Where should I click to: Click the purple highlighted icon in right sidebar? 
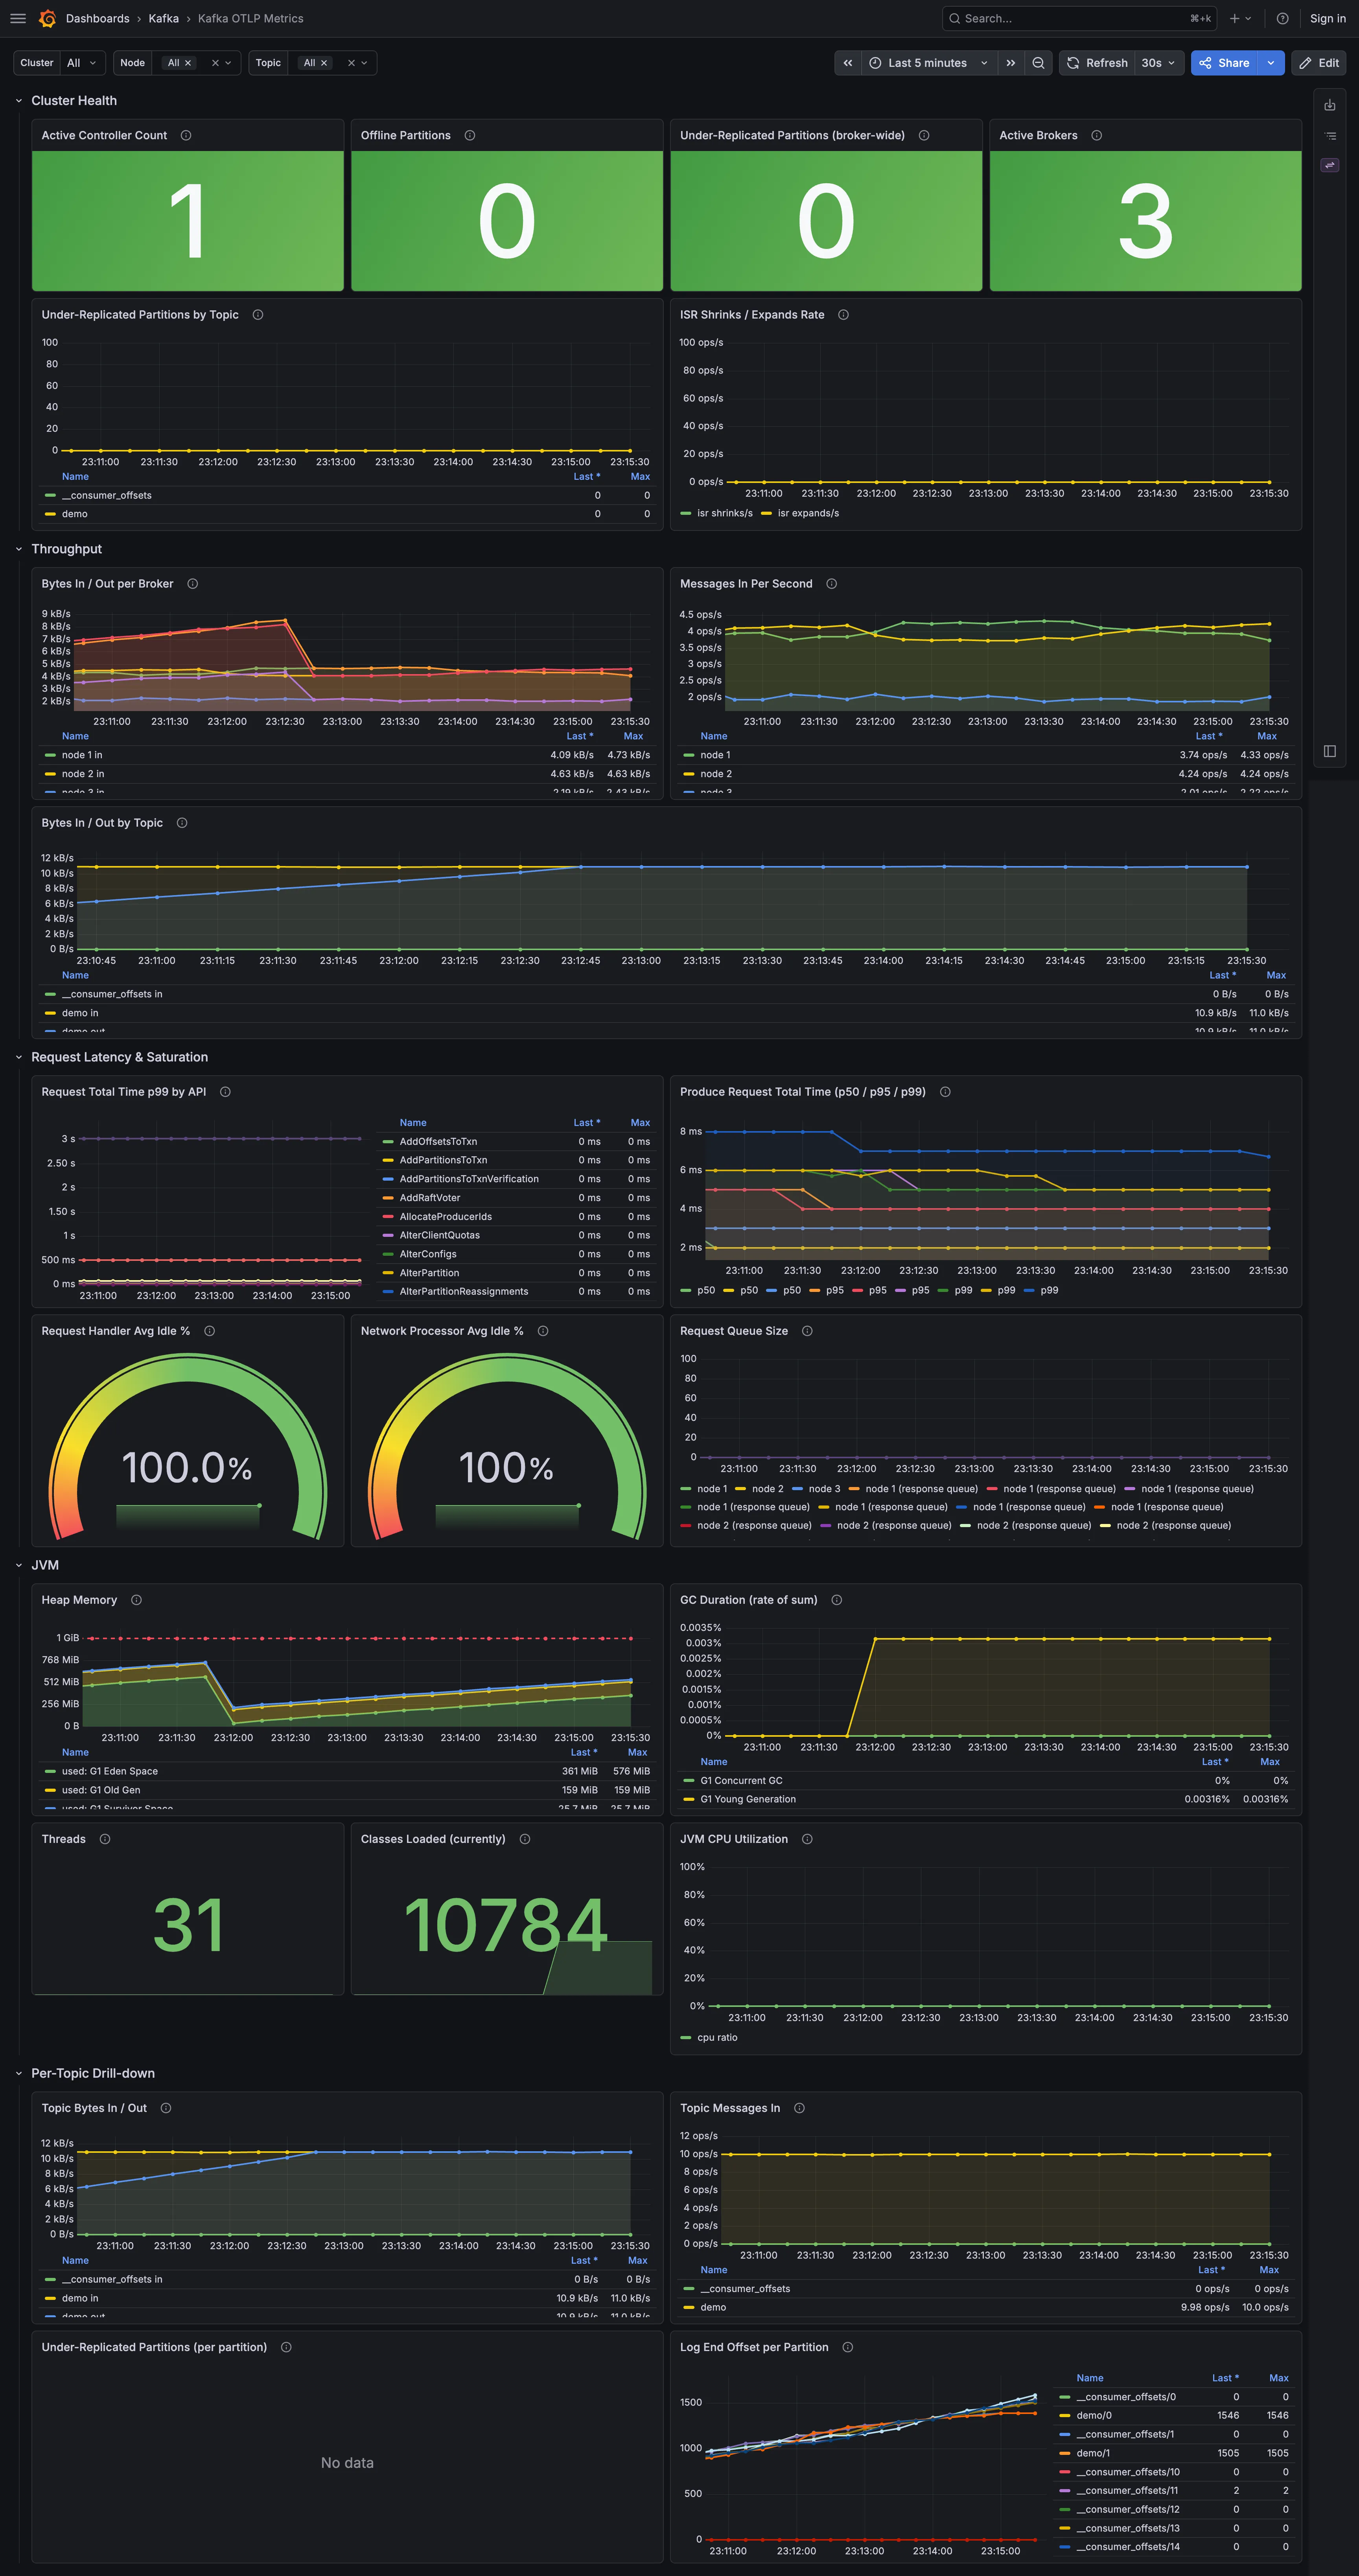pyautogui.click(x=1330, y=165)
